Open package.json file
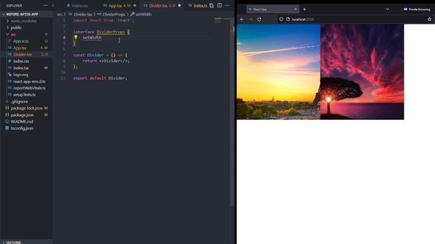The width and height of the screenshot is (435, 244). tap(22, 115)
